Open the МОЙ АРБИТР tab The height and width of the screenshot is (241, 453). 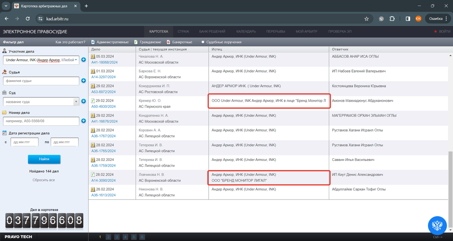click(x=307, y=32)
